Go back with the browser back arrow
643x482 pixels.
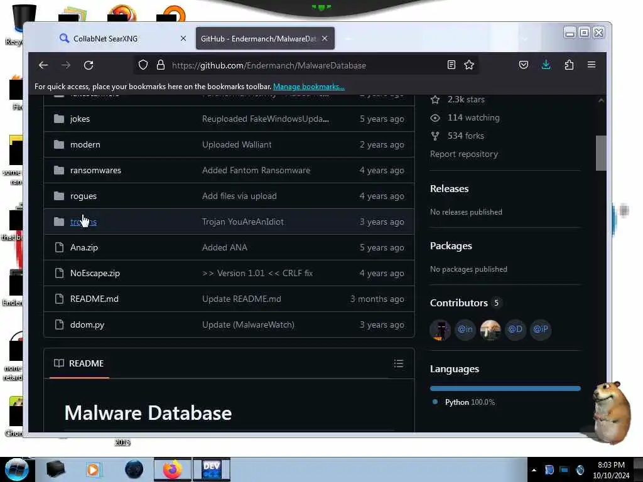[x=43, y=65]
